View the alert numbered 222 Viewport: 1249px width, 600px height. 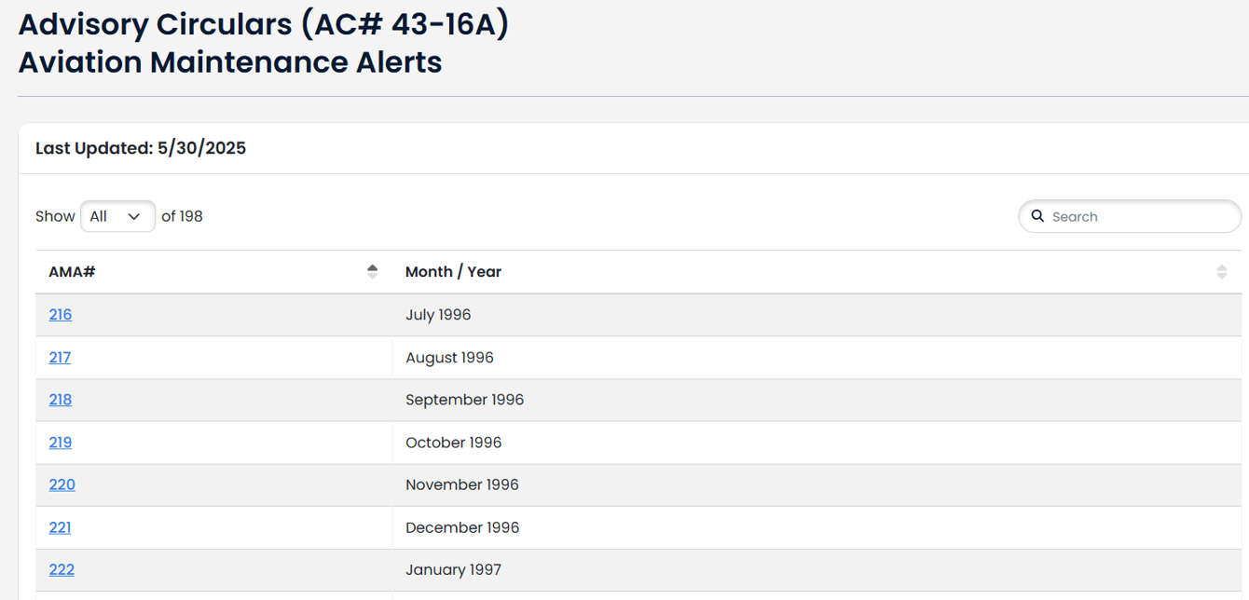click(62, 569)
